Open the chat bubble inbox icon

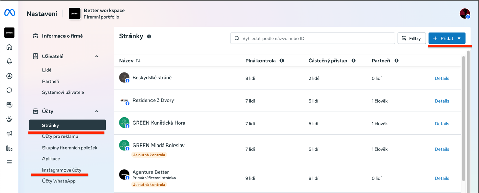[9, 90]
